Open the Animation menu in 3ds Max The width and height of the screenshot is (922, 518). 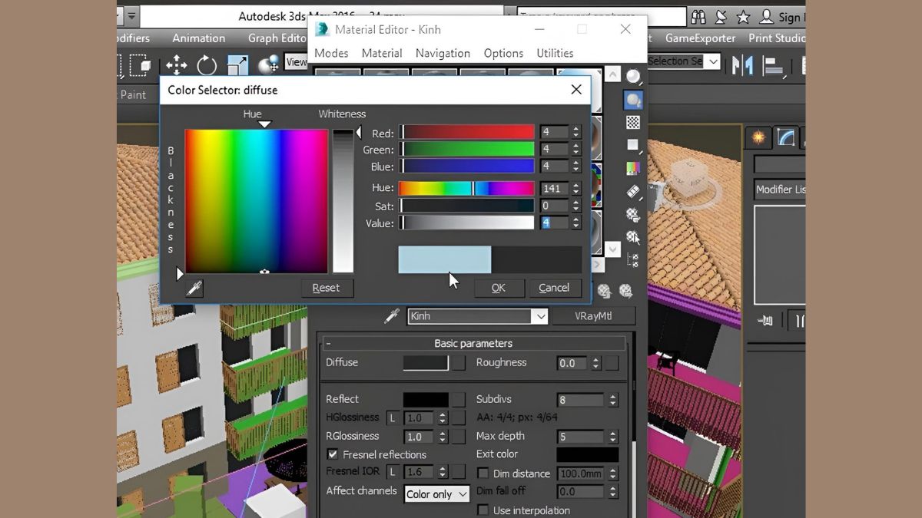pyautogui.click(x=198, y=38)
